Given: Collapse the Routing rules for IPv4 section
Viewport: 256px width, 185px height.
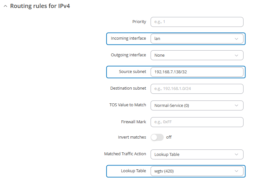Looking at the screenshot, I should pos(5,6).
